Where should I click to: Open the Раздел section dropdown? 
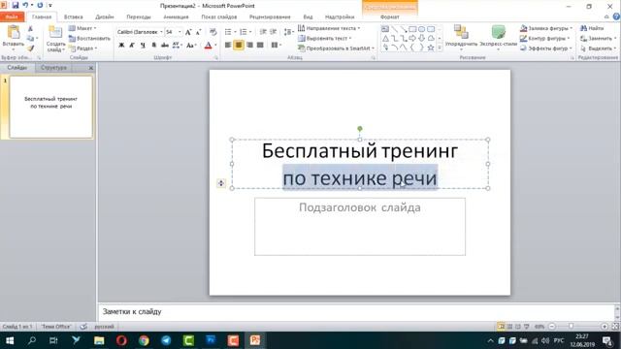pos(82,48)
